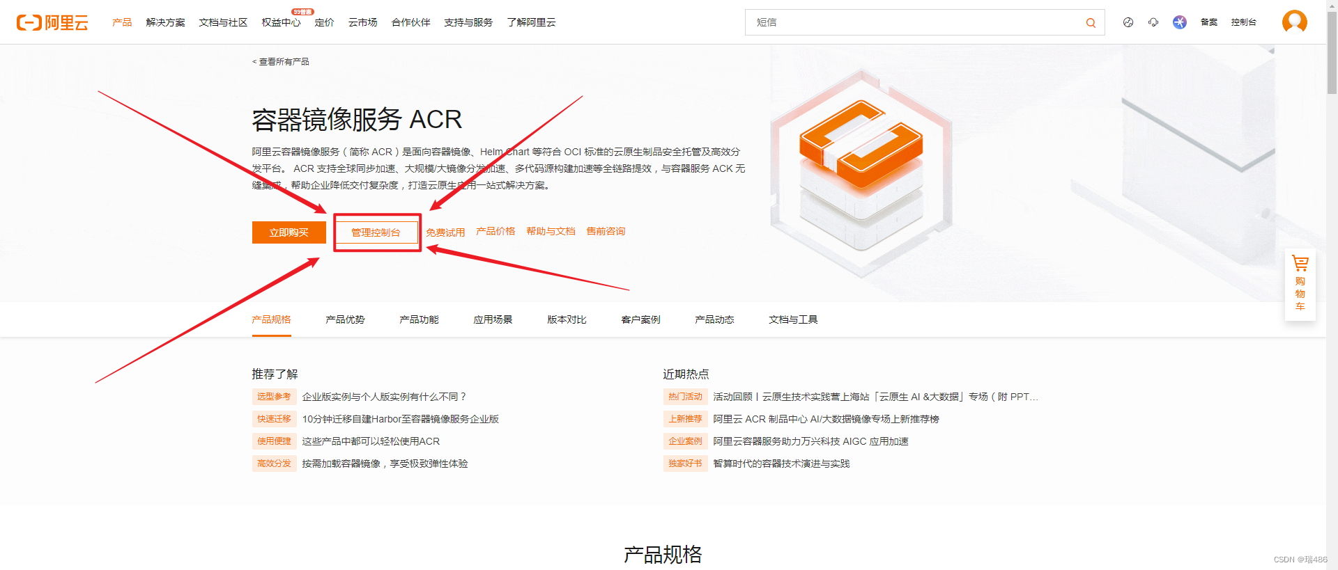Viewport: 1338px width, 570px height.
Task: Open the globe language/region icon
Action: tap(1128, 22)
